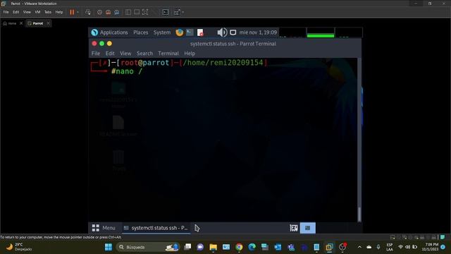Open the terminal Help menu
Image resolution: width=451 pixels, height=254 pixels.
pos(190,54)
